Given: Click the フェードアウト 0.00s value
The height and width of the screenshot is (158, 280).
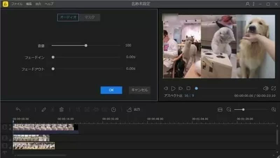Looking at the screenshot, I should [x=131, y=69].
